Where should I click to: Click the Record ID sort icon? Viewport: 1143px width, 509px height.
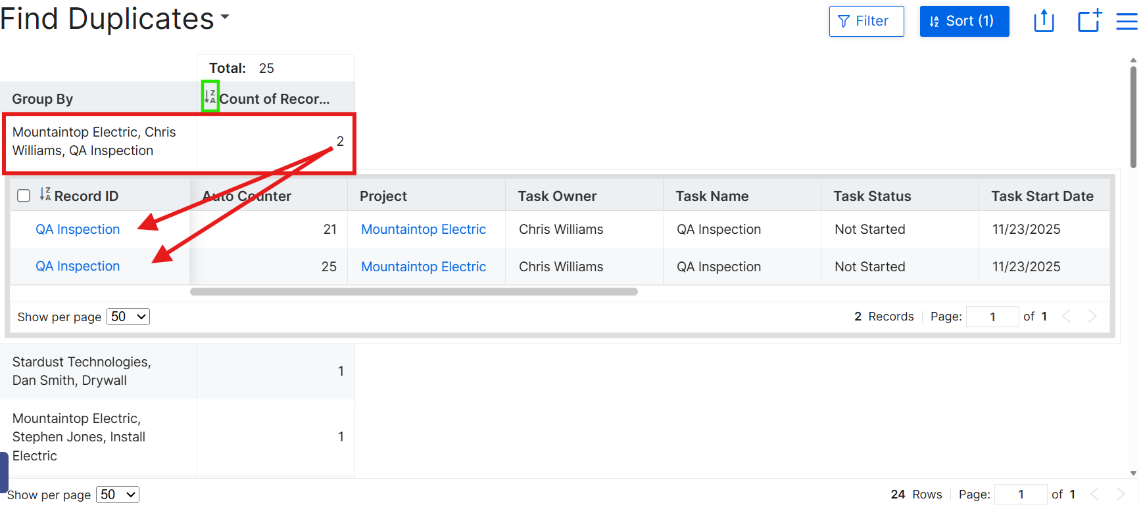pos(45,194)
